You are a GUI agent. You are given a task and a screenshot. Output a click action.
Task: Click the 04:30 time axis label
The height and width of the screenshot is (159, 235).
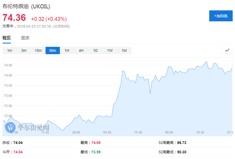(x=107, y=132)
